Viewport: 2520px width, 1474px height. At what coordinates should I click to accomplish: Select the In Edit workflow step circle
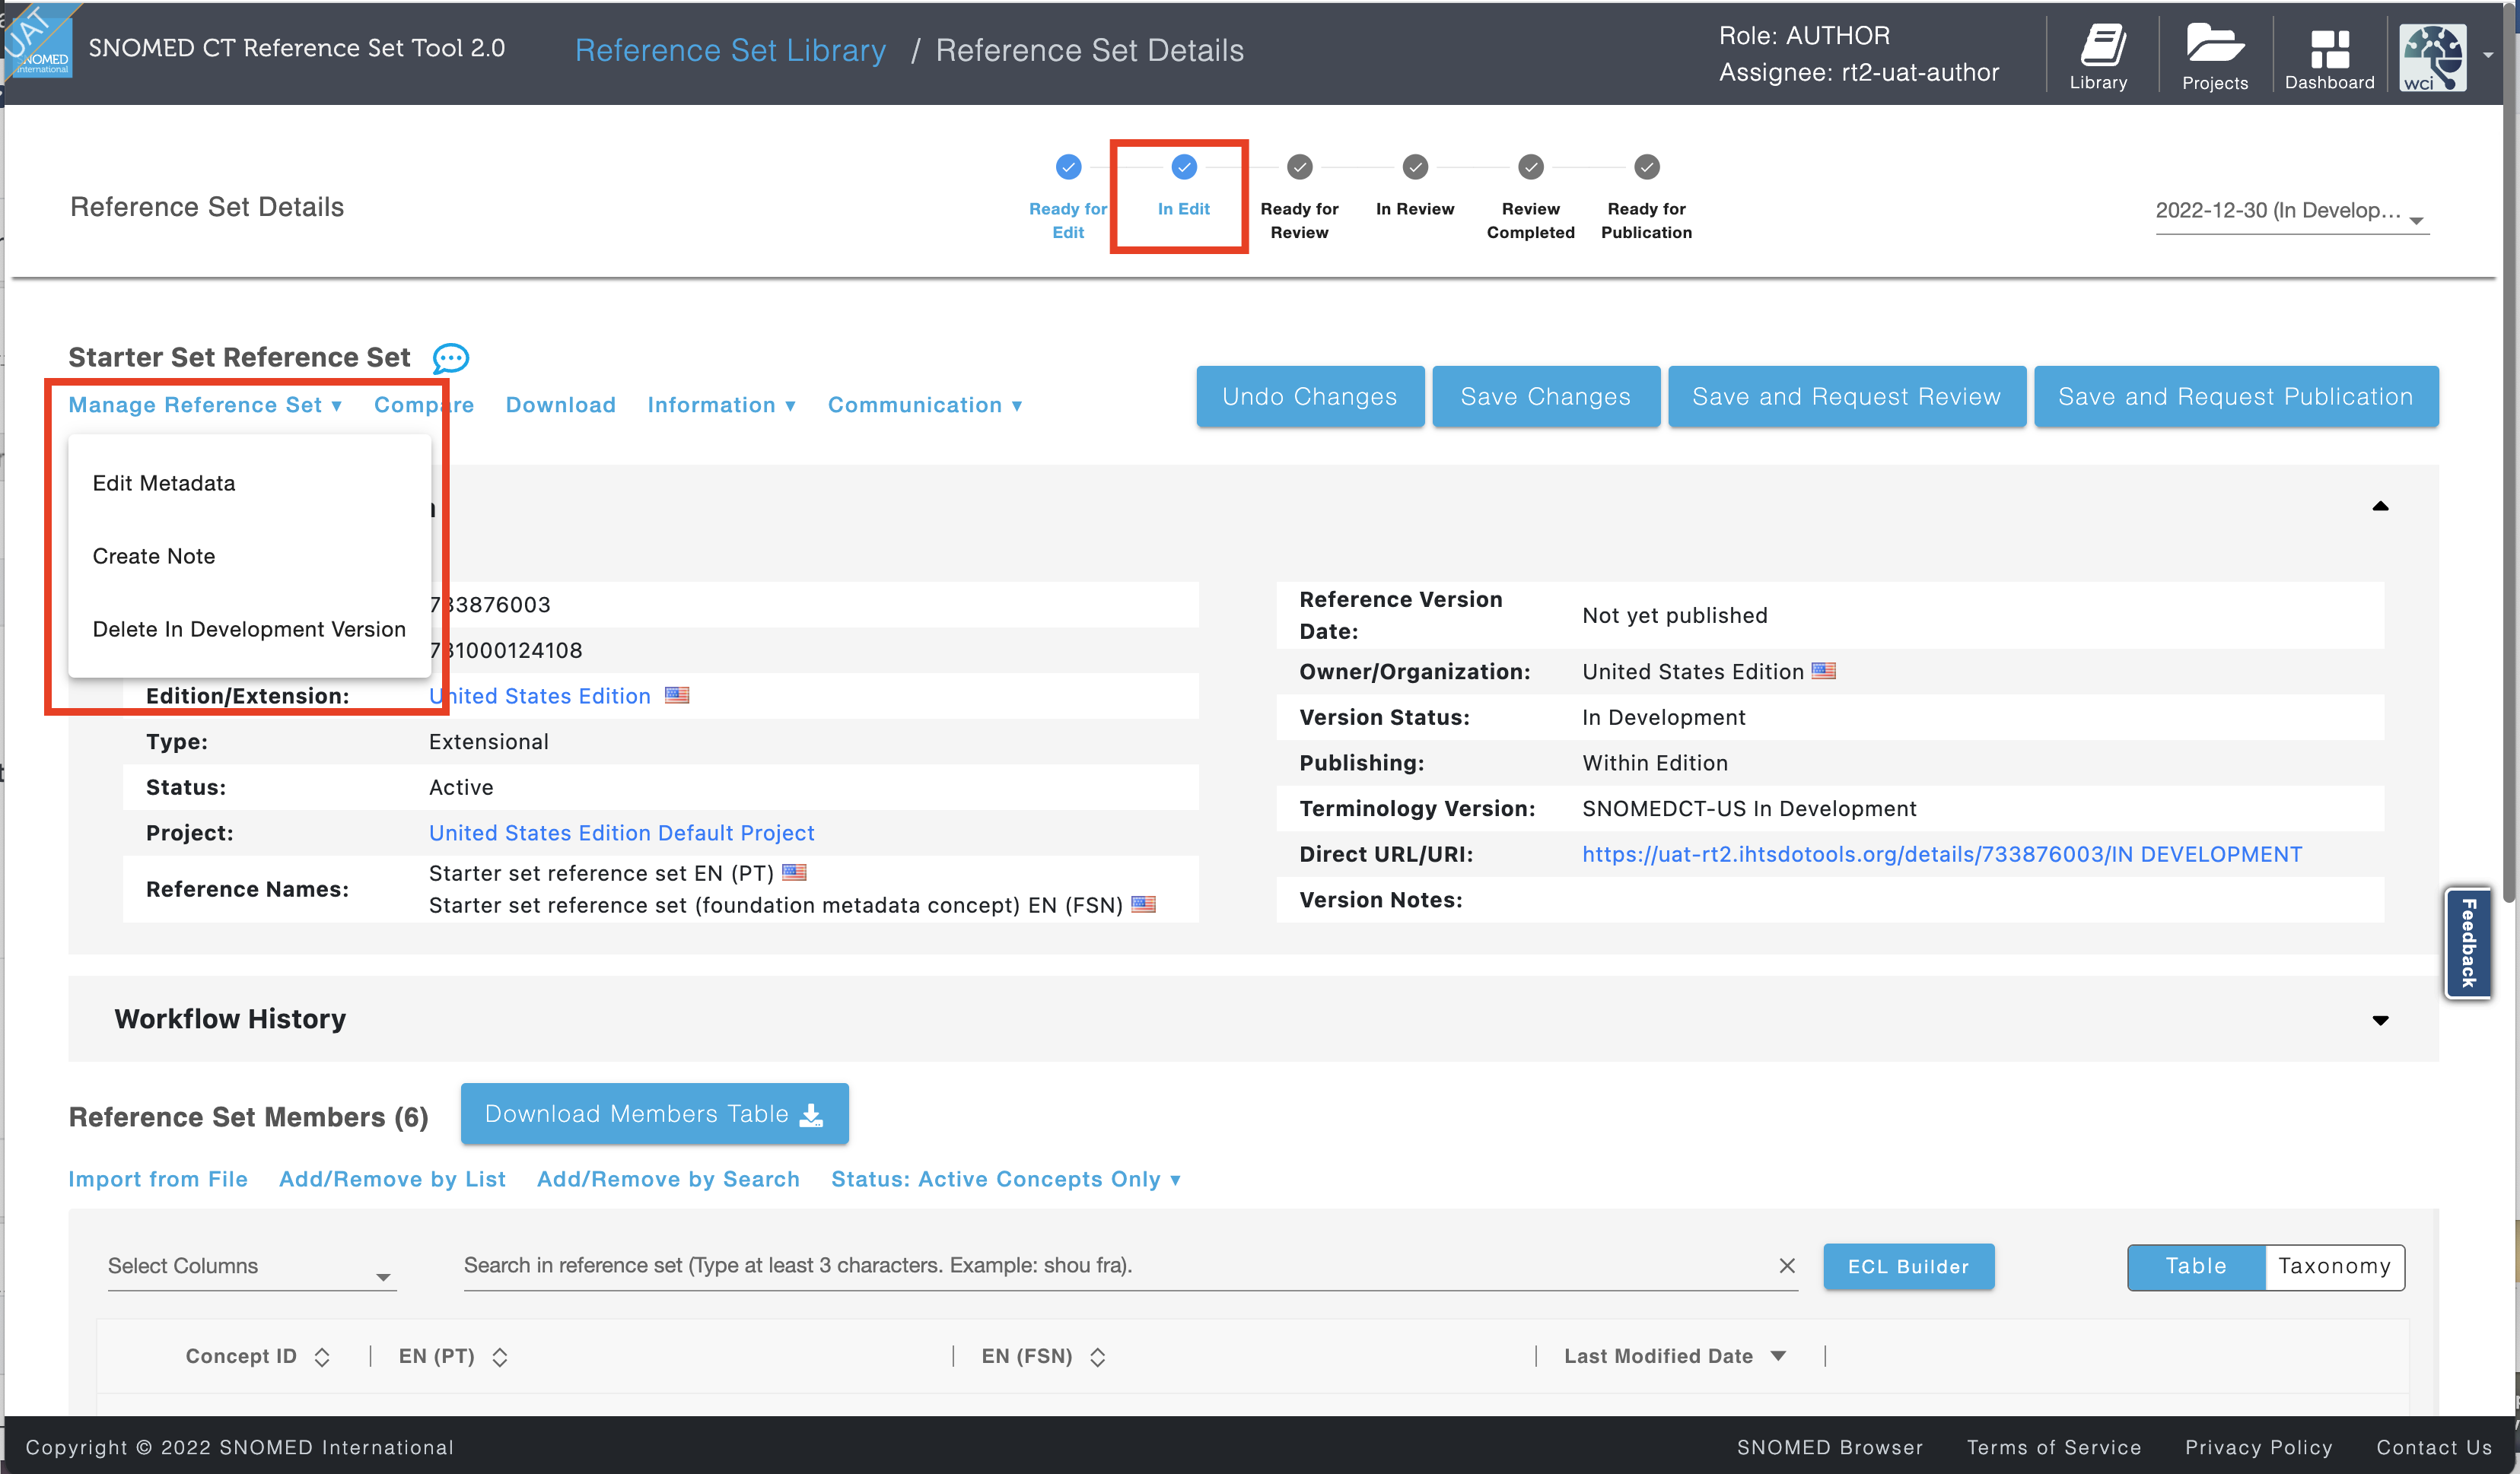pos(1184,167)
